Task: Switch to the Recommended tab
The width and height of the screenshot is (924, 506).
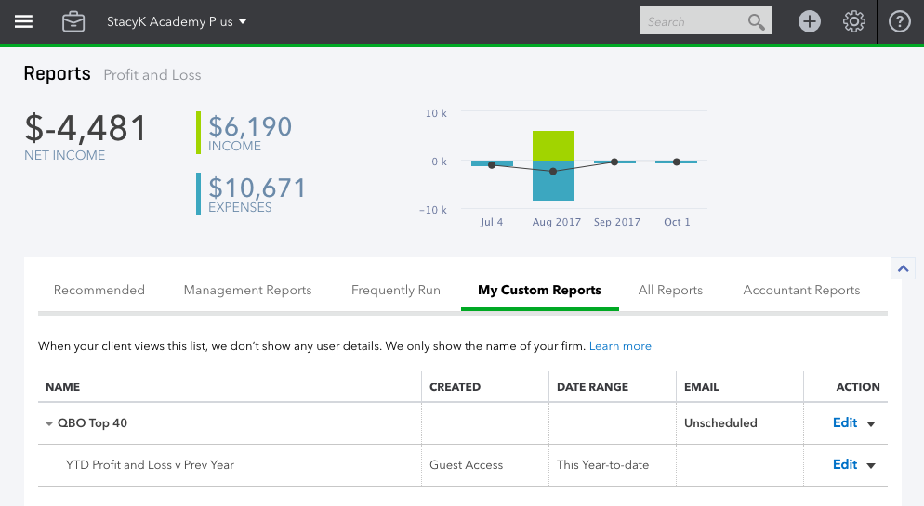Action: tap(99, 290)
